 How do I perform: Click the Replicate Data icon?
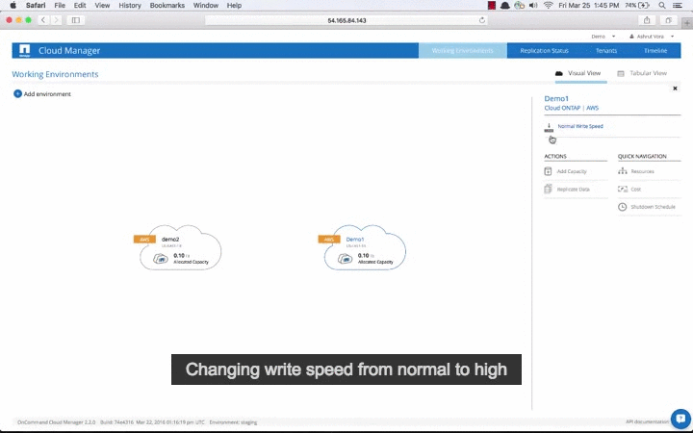(548, 190)
